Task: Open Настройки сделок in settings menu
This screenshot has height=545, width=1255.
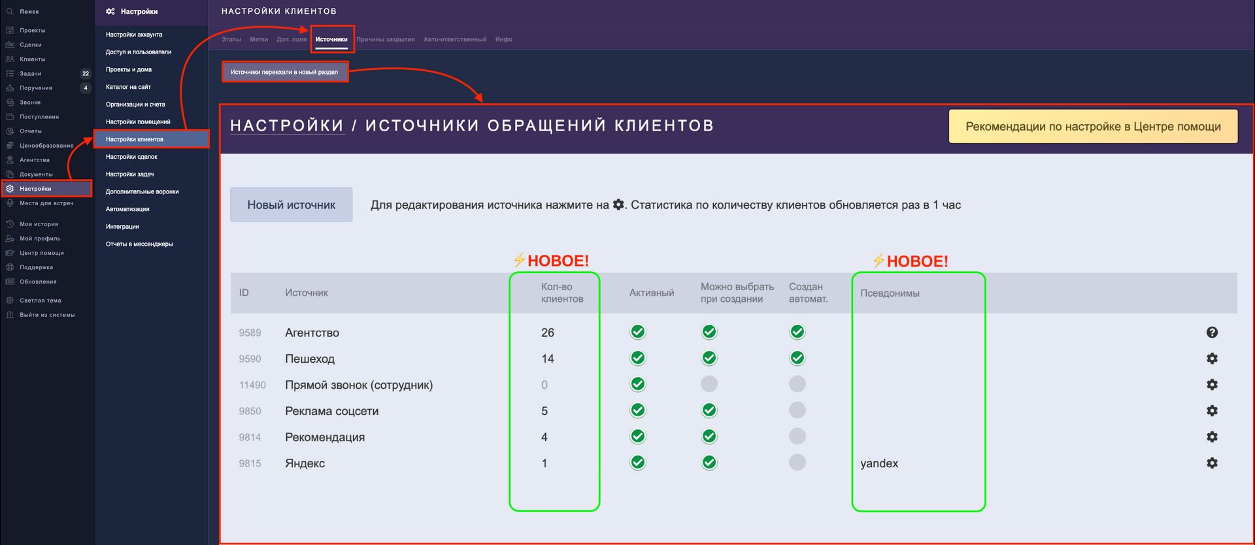Action: (x=131, y=157)
